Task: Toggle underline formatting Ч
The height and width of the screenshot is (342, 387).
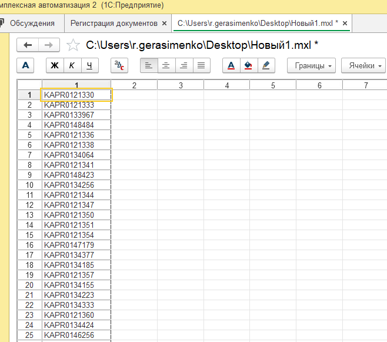Action: coord(90,65)
